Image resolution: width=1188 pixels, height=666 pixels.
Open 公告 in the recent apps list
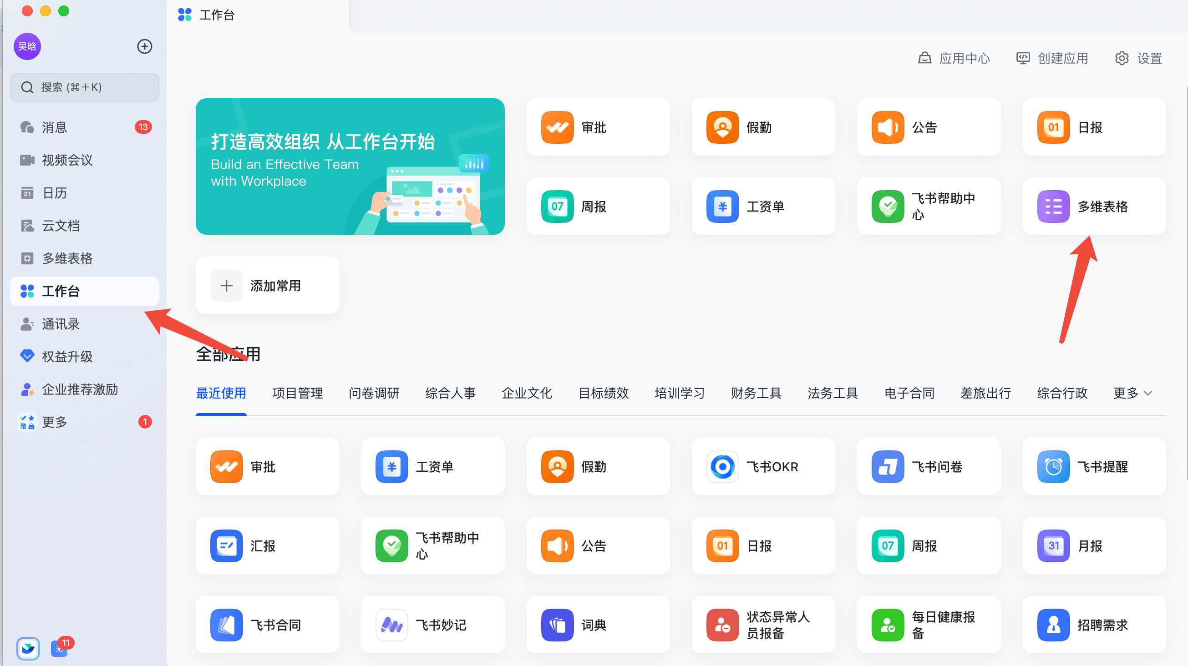pos(598,546)
